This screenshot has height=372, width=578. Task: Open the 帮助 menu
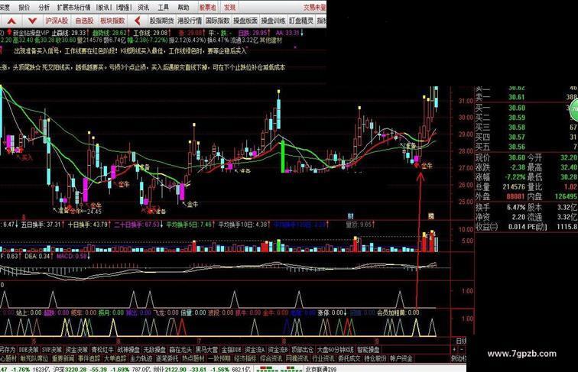point(183,7)
